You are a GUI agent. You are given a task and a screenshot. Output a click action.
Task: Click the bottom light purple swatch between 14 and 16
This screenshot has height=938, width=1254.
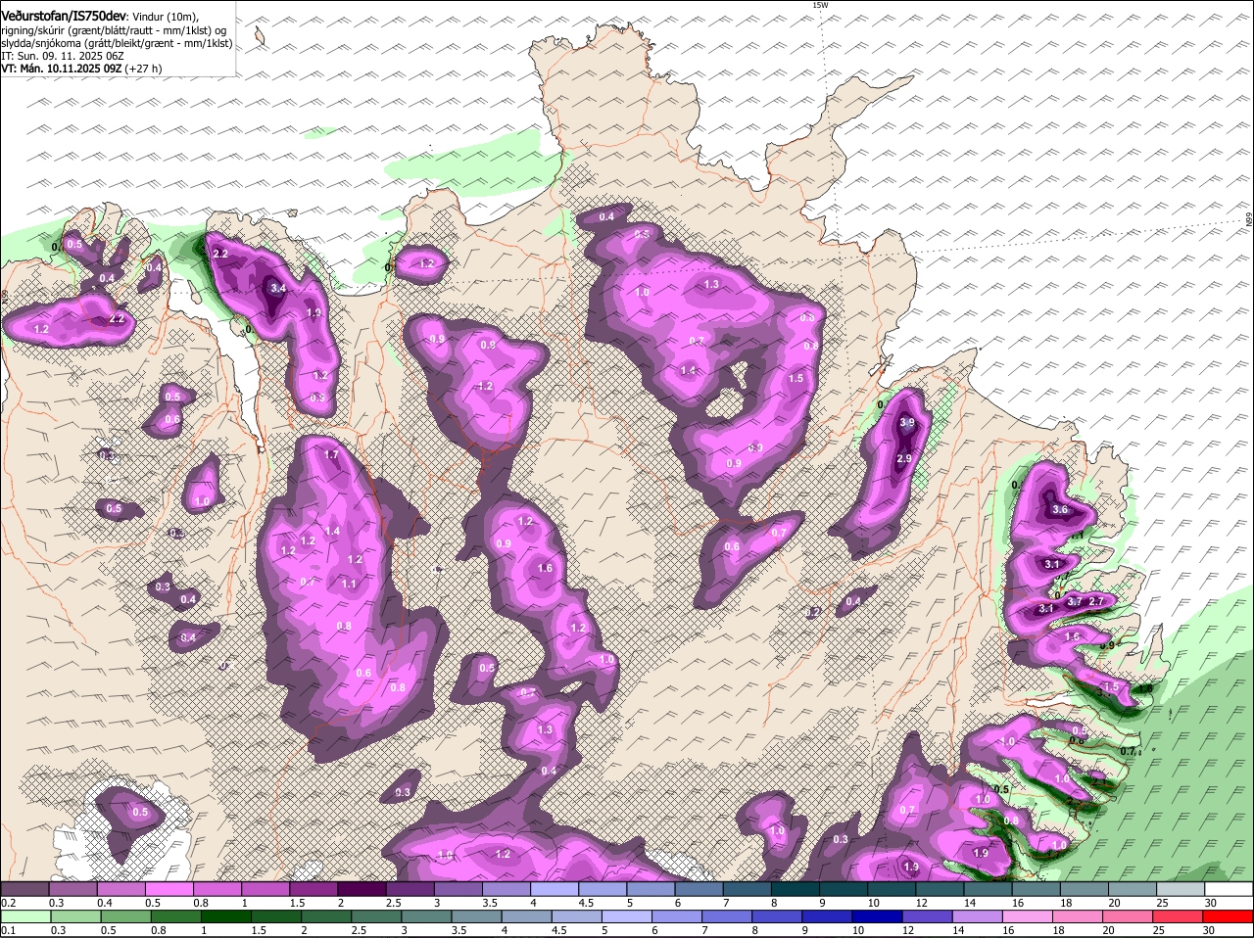[979, 916]
